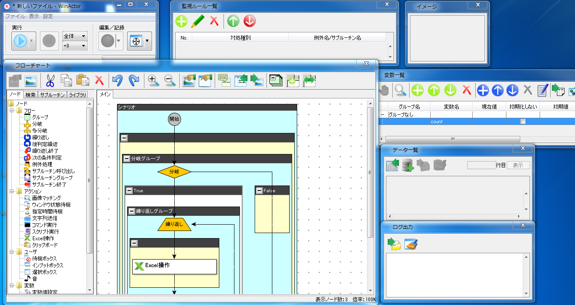Collapse the 繰り返しグループ group box
575x305 pixels.
pyautogui.click(x=131, y=211)
